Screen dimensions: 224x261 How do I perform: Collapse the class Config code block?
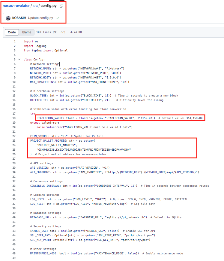[x=19, y=59]
